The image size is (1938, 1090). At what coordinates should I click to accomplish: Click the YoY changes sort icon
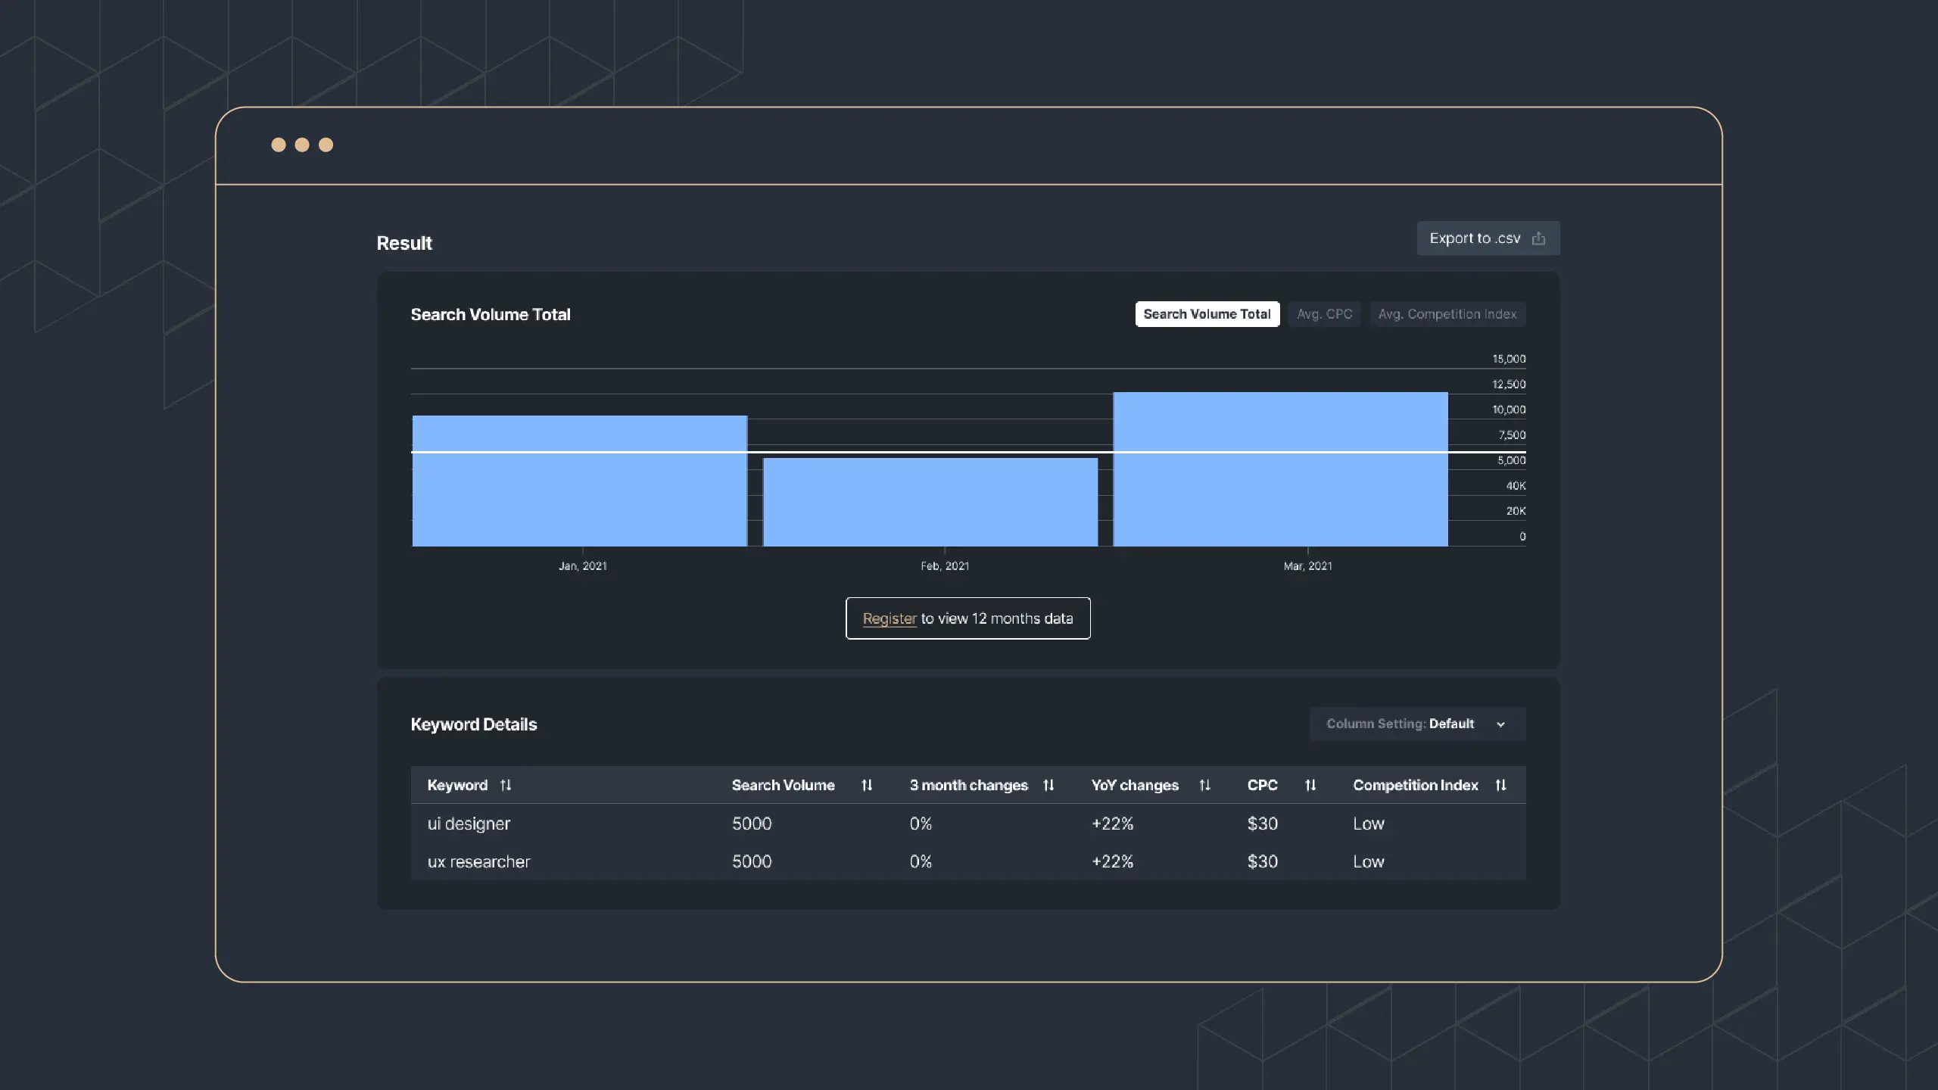click(1204, 784)
